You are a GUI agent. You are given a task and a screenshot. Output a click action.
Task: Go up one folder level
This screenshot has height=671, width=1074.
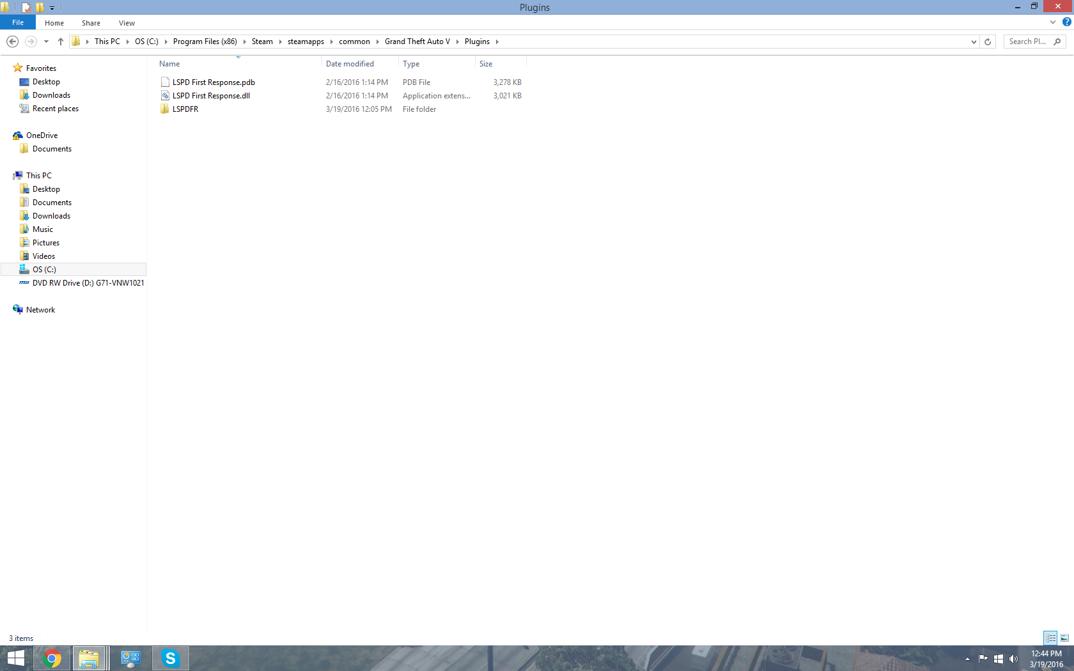[61, 42]
